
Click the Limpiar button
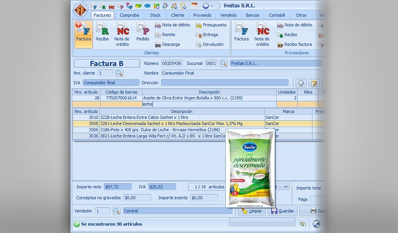pyautogui.click(x=252, y=211)
